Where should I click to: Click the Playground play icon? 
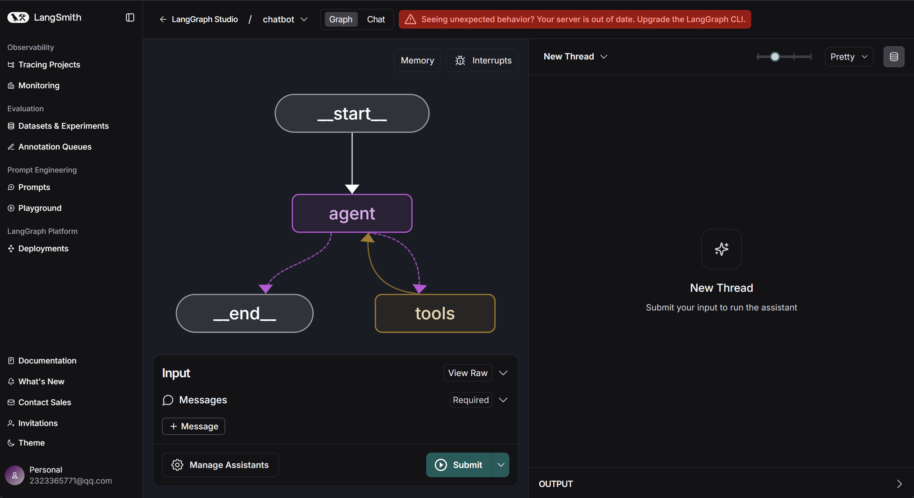11,208
